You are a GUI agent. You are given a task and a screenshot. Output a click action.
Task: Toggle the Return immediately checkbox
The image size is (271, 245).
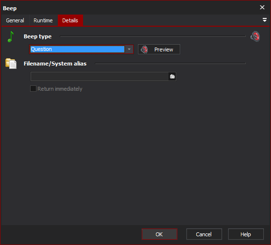(33, 89)
